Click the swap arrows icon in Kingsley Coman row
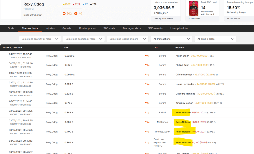The height and width of the screenshot is (154, 254). (147, 103)
